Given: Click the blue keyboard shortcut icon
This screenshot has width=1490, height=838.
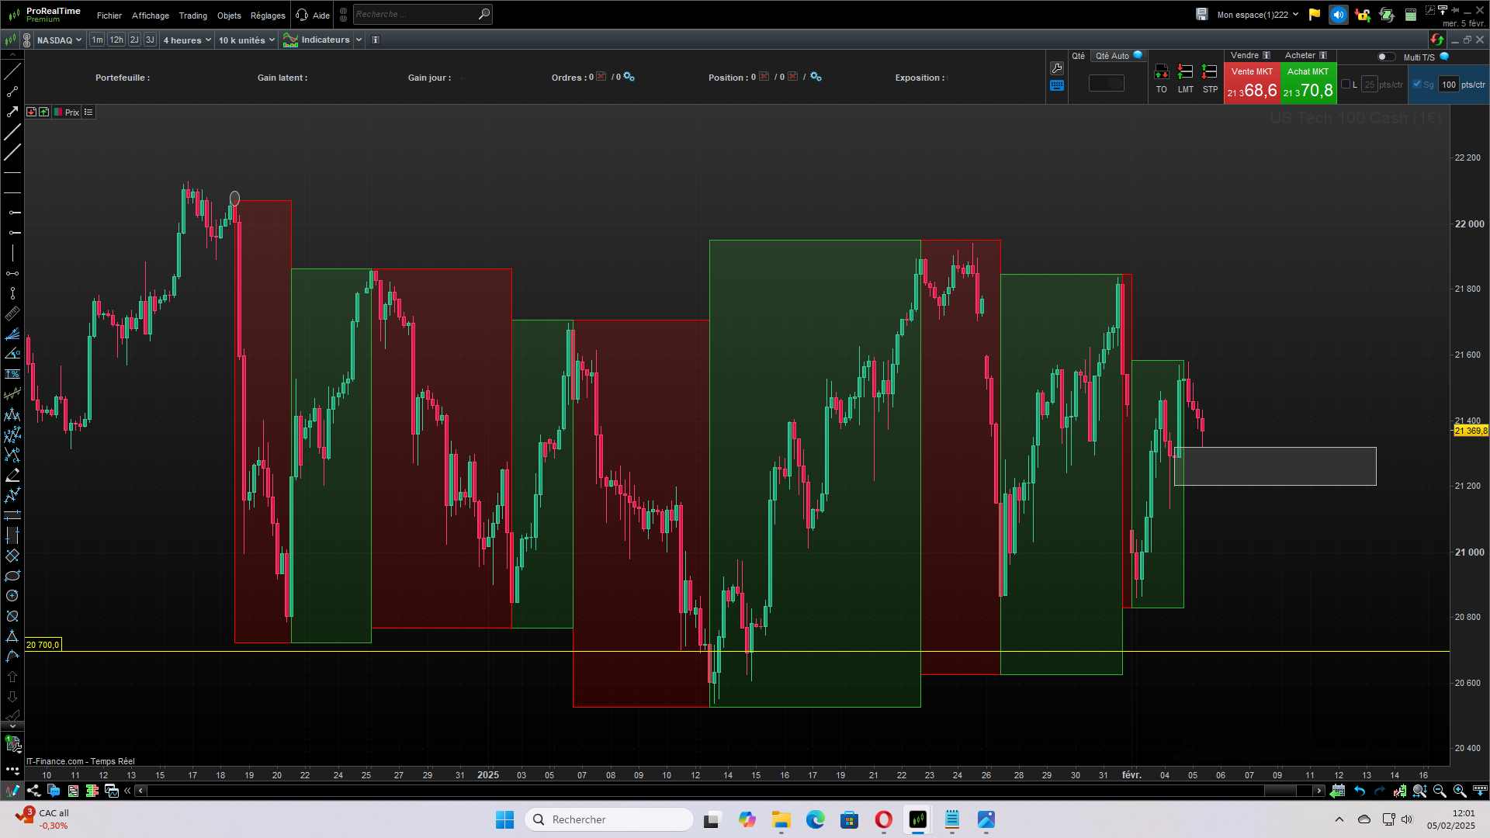Looking at the screenshot, I should coord(1057,86).
